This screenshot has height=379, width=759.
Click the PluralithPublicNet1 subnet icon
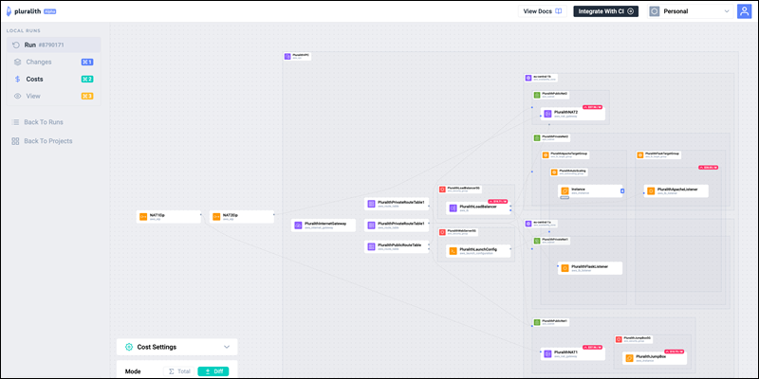coord(537,322)
